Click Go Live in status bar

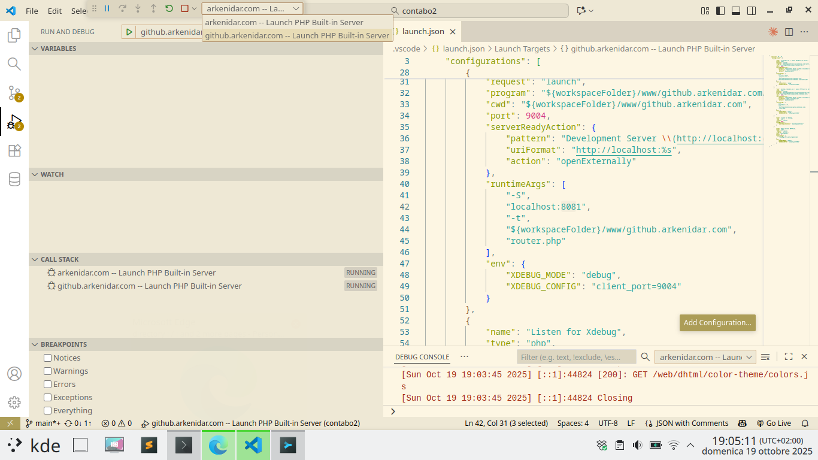click(774, 423)
